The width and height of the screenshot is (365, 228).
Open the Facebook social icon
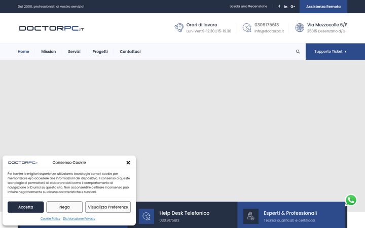(x=279, y=7)
